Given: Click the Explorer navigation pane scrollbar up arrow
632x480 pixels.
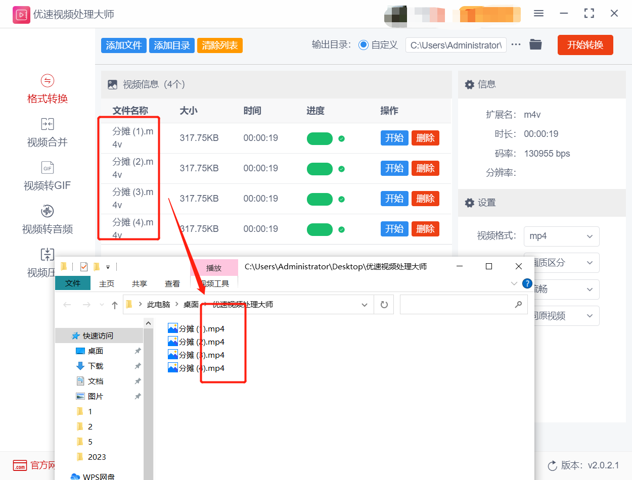Looking at the screenshot, I should point(149,323).
